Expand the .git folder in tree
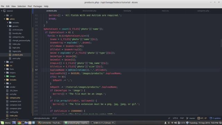The image size is (222, 125). [5, 15]
